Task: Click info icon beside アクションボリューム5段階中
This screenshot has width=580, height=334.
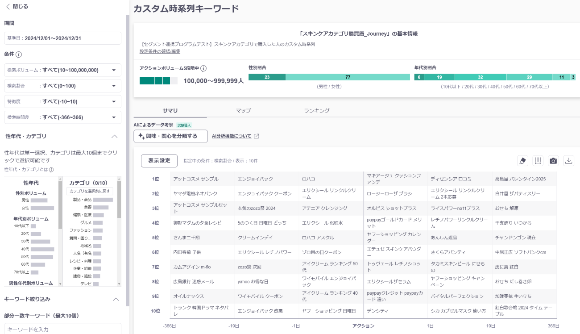Action: pyautogui.click(x=203, y=68)
